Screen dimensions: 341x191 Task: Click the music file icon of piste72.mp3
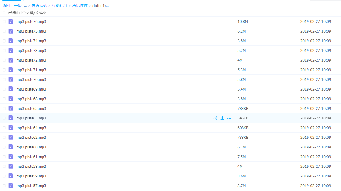point(11,60)
